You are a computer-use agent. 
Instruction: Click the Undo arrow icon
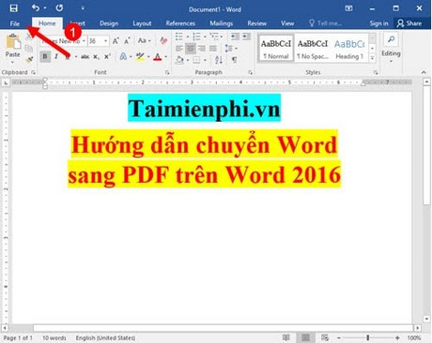(36, 7)
